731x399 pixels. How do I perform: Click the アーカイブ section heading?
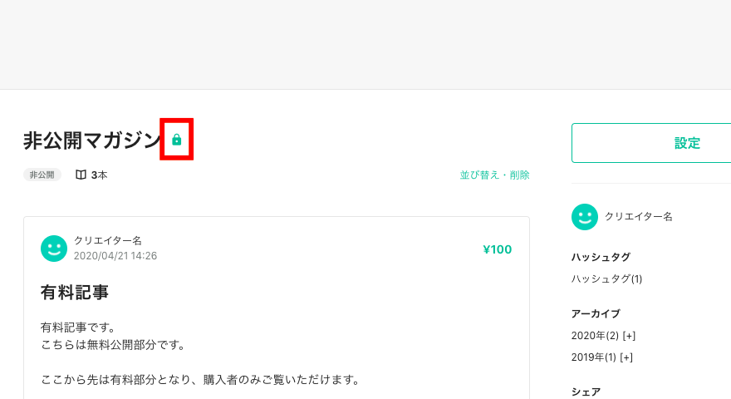coord(596,313)
